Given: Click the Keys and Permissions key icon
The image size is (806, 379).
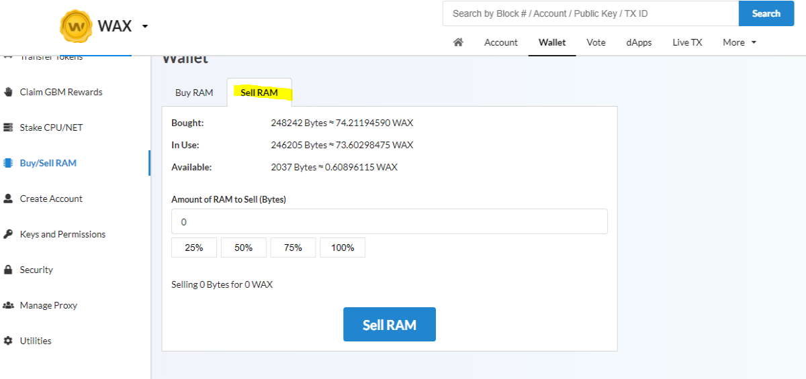Looking at the screenshot, I should 8,234.
